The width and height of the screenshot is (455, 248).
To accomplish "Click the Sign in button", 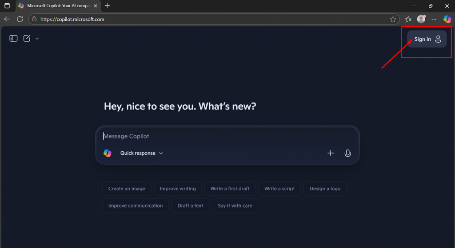I will (x=427, y=39).
